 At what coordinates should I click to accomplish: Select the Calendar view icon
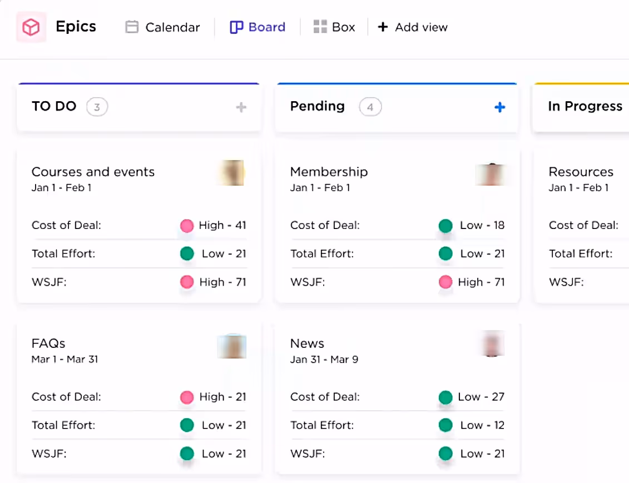coord(131,27)
